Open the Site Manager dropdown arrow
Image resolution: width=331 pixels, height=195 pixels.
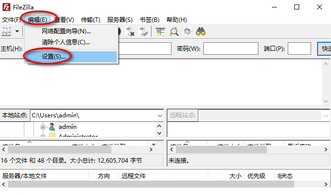point(17,31)
